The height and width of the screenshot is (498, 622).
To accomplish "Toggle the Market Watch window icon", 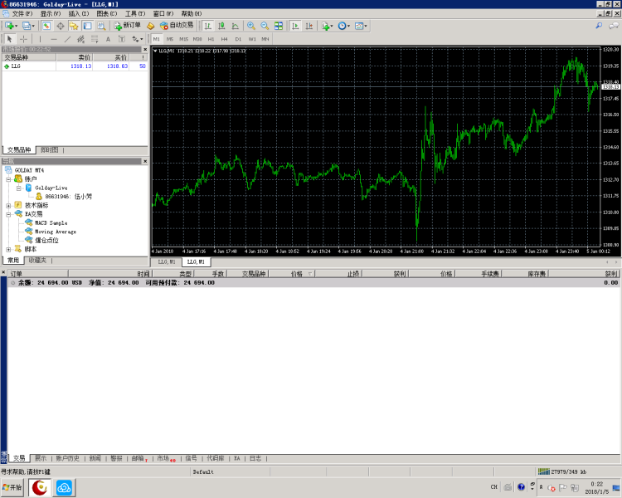I will pyautogui.click(x=46, y=26).
